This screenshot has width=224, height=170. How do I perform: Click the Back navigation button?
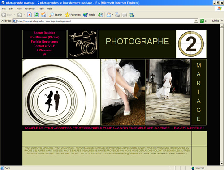point(7,15)
